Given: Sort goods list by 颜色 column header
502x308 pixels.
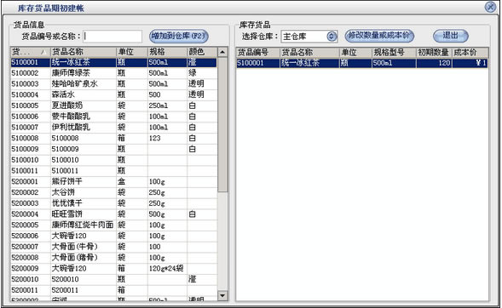Looking at the screenshot, I should coord(202,52).
